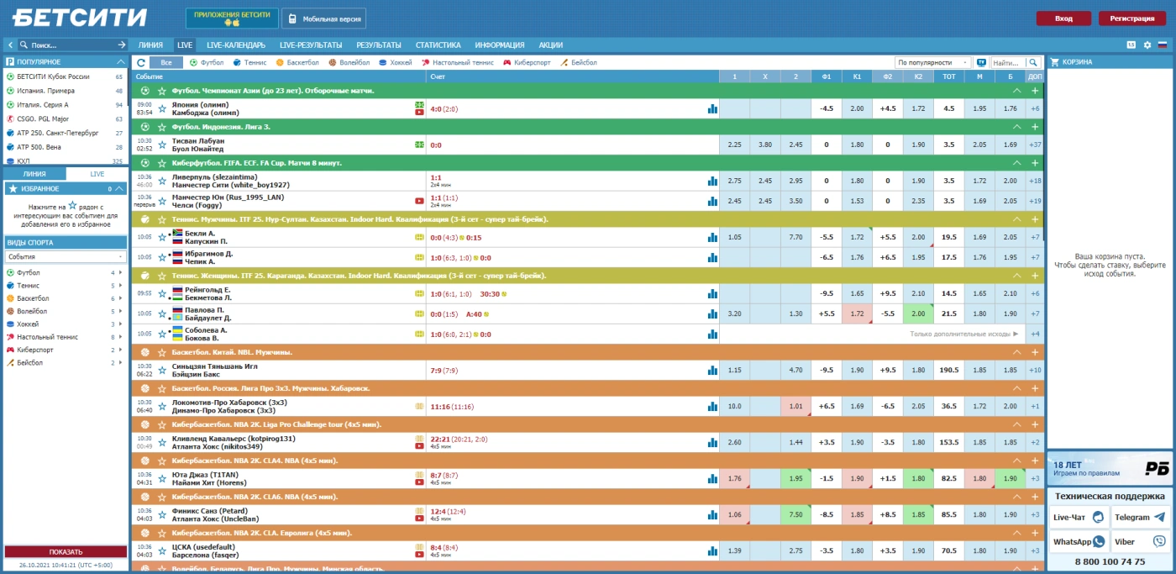Viewport: 1176px width, 574px height.
Task: Favorite the Финикс Санз match
Action: [x=162, y=514]
